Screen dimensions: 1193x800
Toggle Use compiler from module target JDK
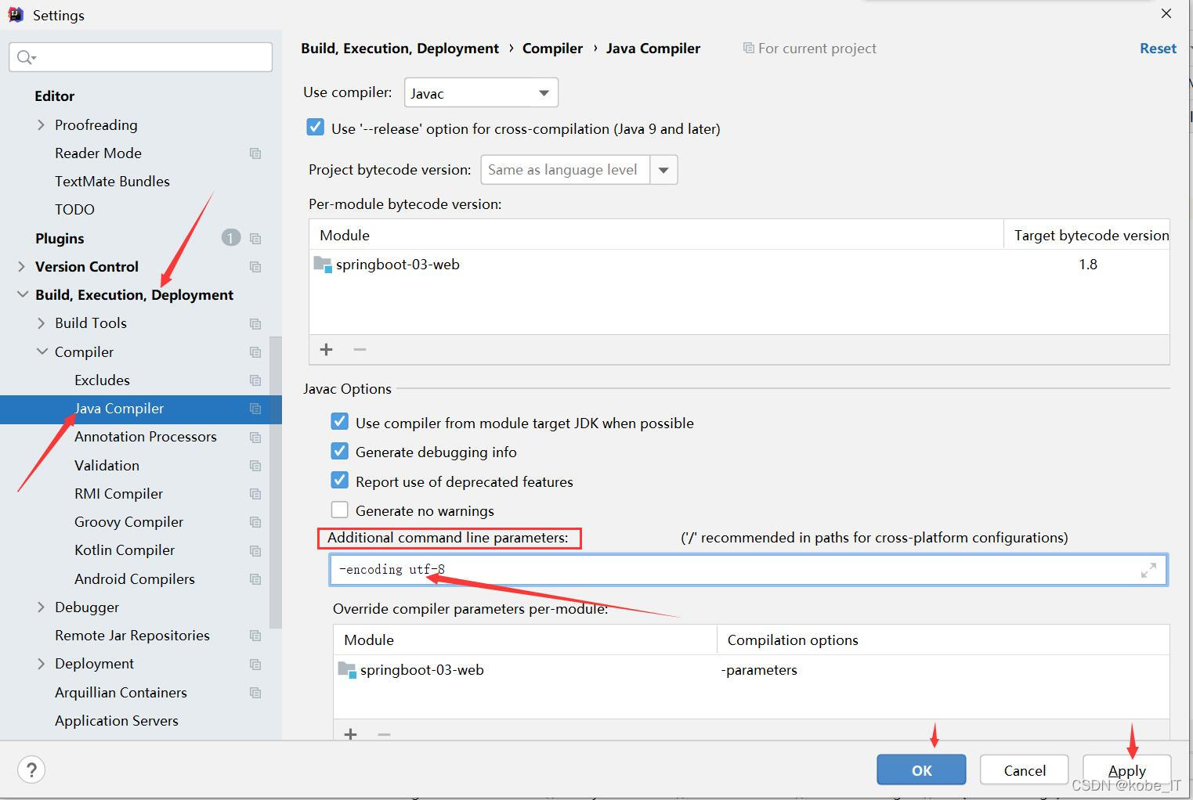pyautogui.click(x=340, y=422)
